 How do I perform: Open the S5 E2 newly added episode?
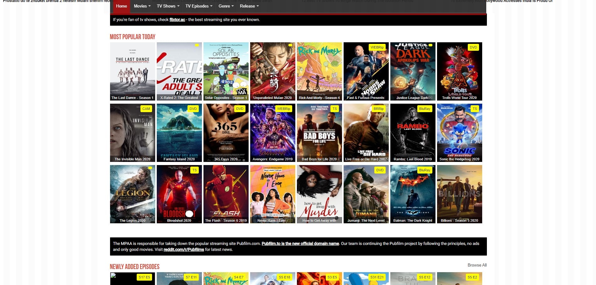pos(460,278)
